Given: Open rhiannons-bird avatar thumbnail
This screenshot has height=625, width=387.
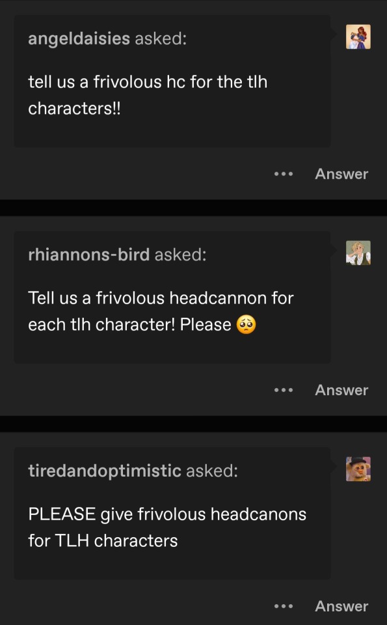Looking at the screenshot, I should click(x=358, y=253).
